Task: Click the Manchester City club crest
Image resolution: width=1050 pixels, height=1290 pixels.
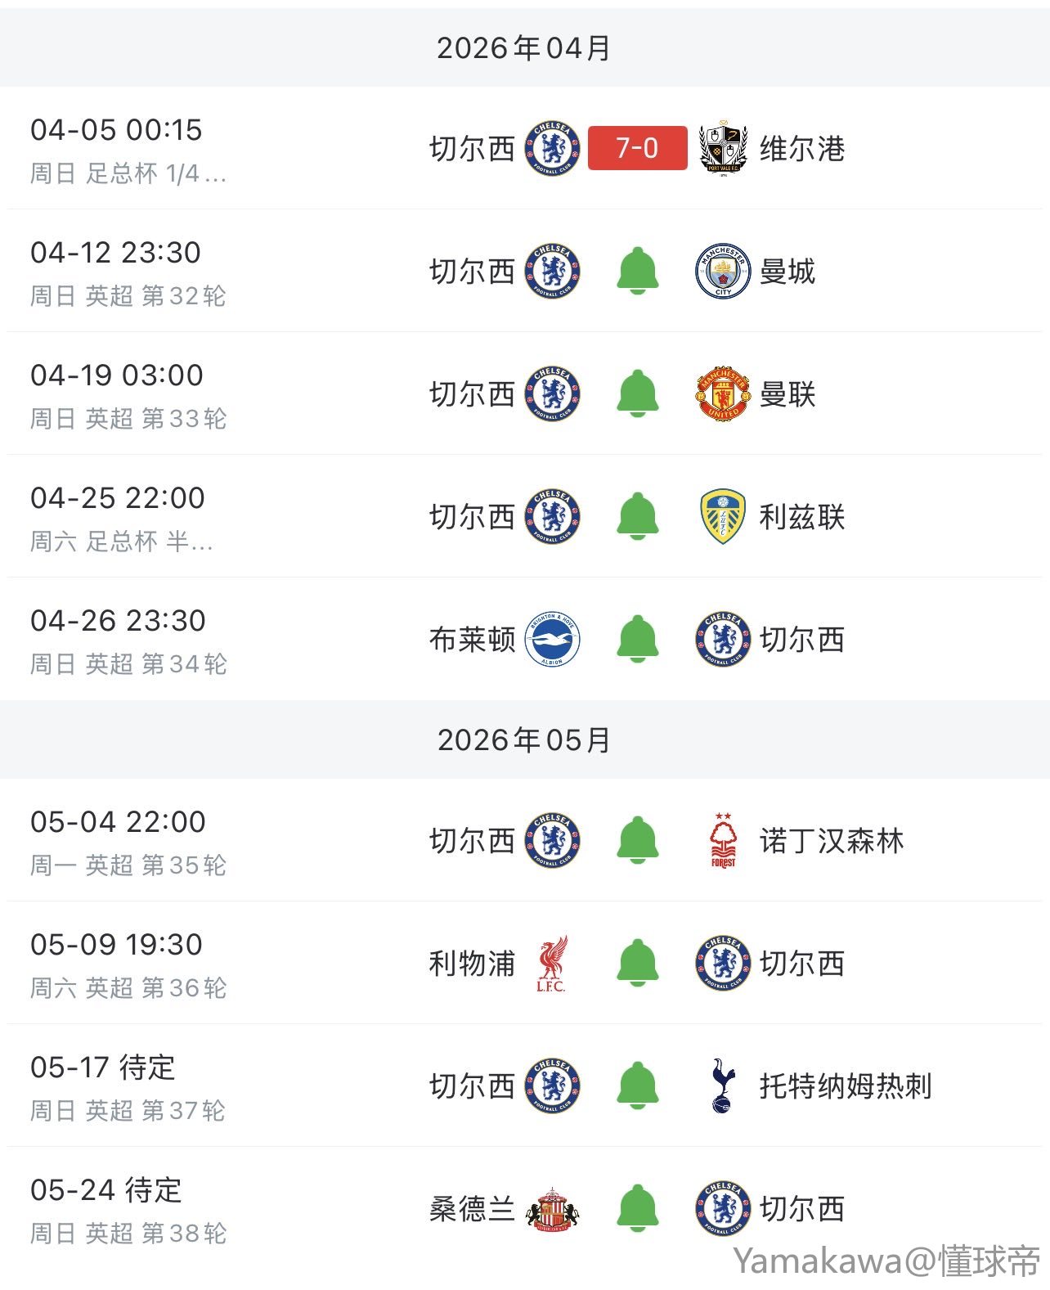Action: [723, 271]
